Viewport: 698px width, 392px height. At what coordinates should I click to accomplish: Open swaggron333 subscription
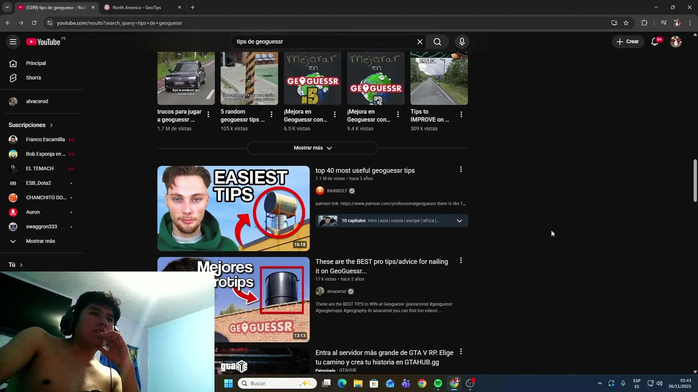click(41, 226)
